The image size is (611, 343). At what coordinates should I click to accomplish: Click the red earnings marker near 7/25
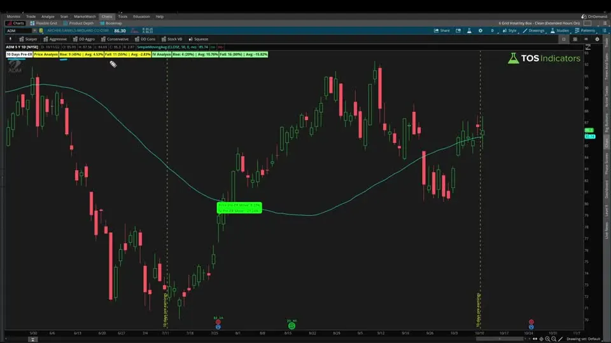(218, 322)
